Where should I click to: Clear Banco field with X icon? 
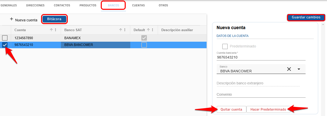pyautogui.click(x=289, y=69)
